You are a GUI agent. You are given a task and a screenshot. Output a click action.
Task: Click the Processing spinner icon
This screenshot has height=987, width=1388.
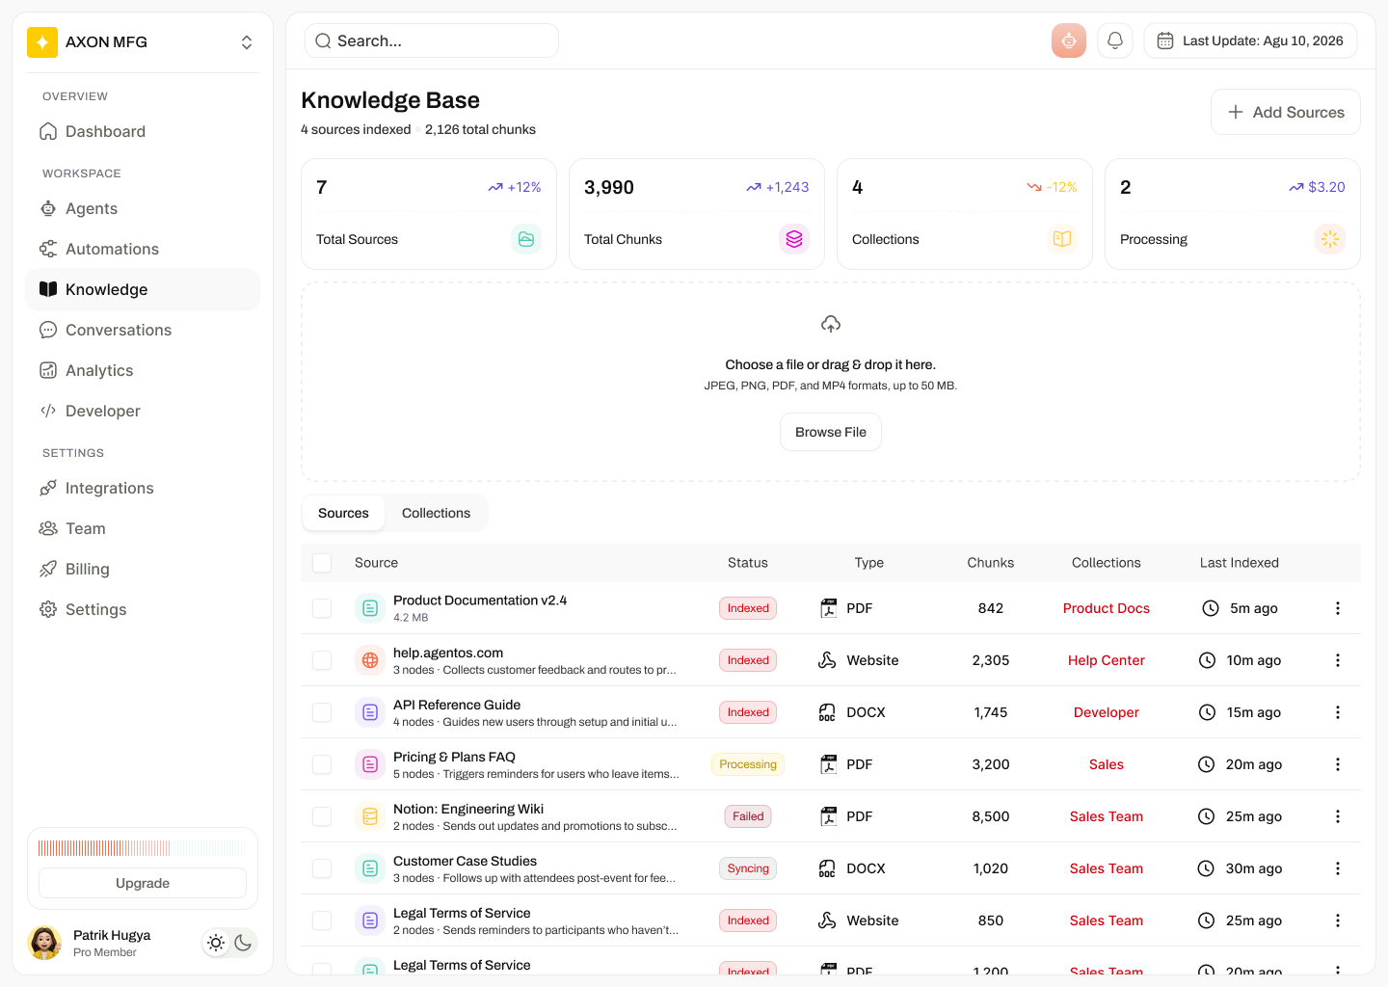tap(1330, 239)
